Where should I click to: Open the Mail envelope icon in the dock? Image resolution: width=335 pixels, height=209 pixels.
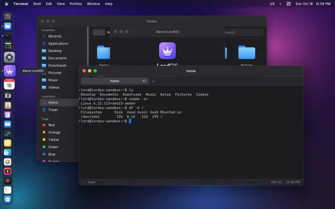pyautogui.click(x=7, y=124)
